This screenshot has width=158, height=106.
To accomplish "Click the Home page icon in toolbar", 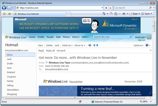I will [x=104, y=14].
